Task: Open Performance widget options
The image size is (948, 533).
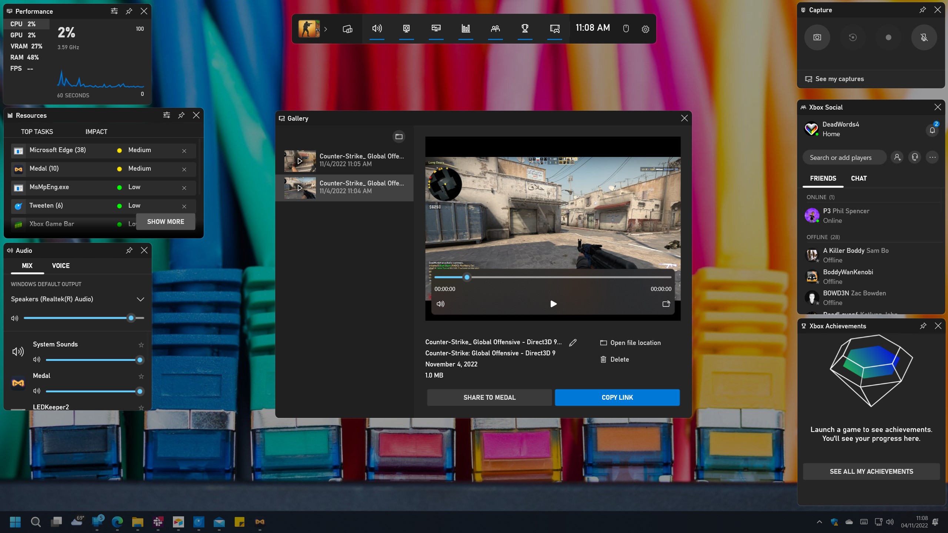Action: pos(114,11)
